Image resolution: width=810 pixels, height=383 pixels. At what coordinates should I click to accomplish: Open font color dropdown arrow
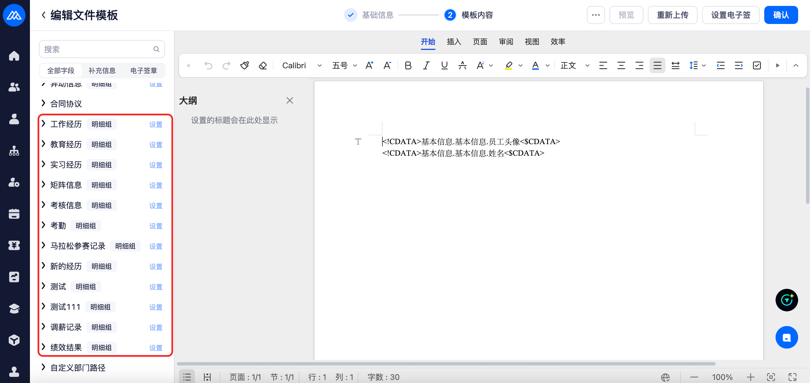tap(547, 65)
